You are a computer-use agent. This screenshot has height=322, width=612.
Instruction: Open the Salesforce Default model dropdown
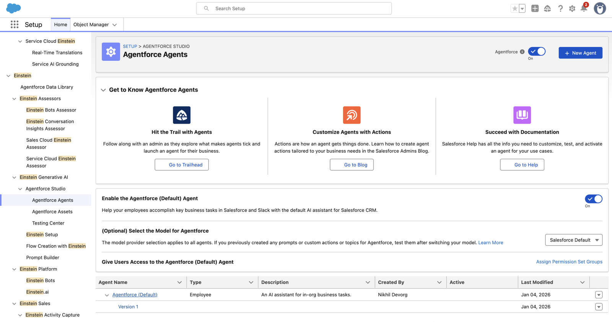(x=573, y=240)
